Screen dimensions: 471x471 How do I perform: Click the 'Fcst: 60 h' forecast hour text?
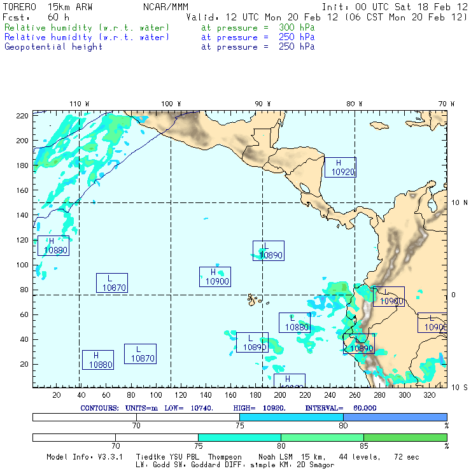click(36, 17)
